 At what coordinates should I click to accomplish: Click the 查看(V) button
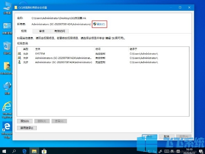59,121
